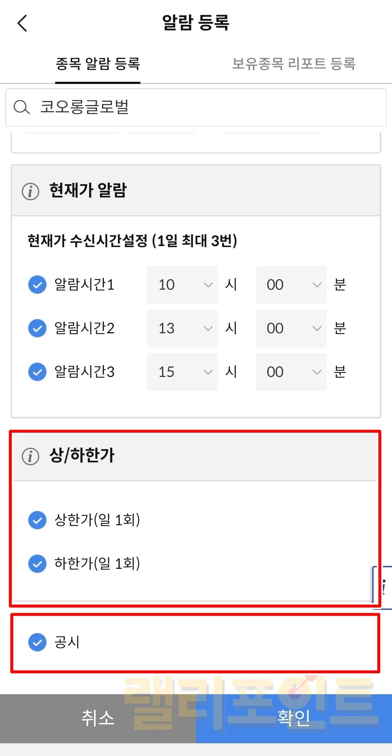Tap info icon beside 현재가 알람
Viewport: 392px width, 756px height.
30,191
